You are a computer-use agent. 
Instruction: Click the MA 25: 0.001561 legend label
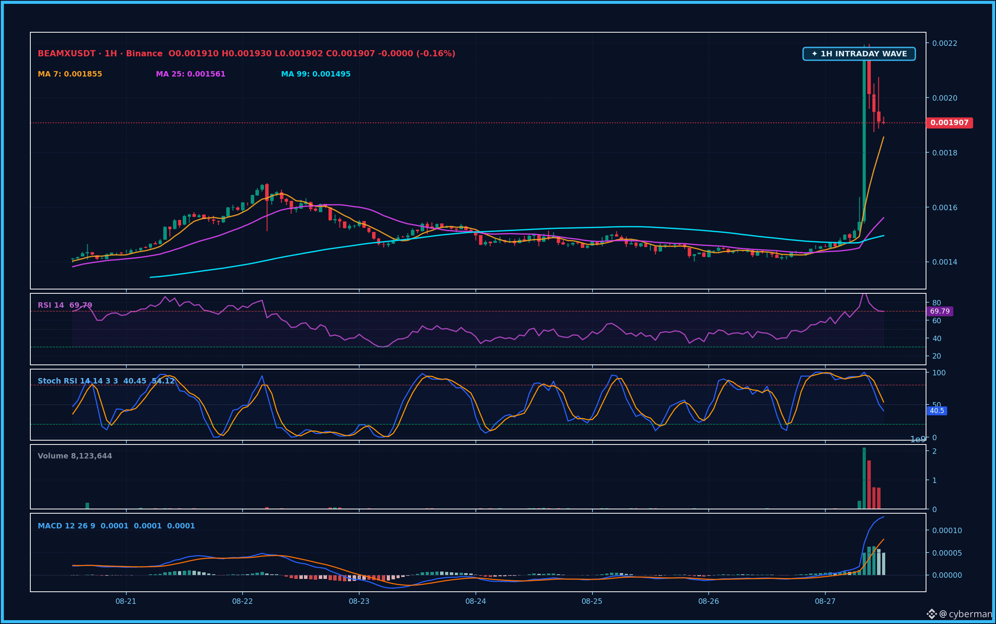click(x=190, y=74)
